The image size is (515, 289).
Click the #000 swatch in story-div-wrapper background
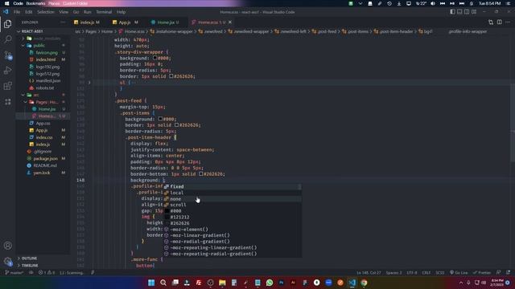click(154, 58)
